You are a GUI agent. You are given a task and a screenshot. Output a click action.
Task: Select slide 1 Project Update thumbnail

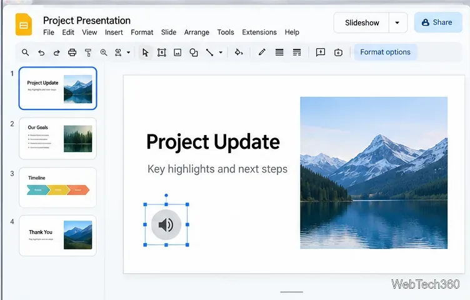click(58, 88)
